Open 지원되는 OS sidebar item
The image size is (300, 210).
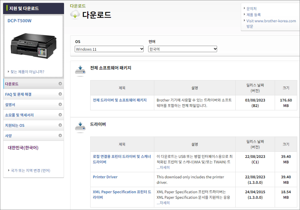[x=34, y=125]
